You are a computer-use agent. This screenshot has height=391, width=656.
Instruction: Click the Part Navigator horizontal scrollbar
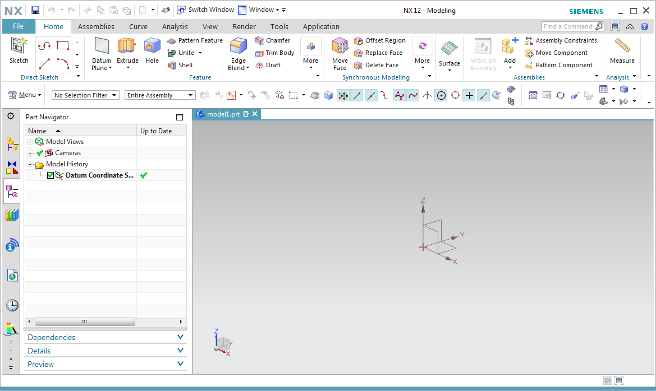(x=85, y=322)
